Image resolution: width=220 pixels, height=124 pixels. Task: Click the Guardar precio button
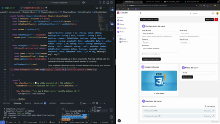[x=187, y=77]
